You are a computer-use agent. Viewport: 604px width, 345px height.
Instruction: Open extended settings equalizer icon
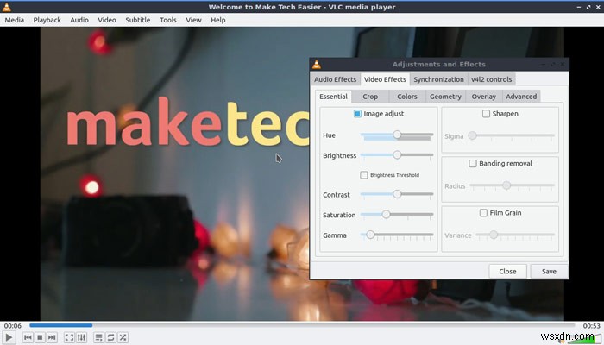pyautogui.click(x=81, y=338)
